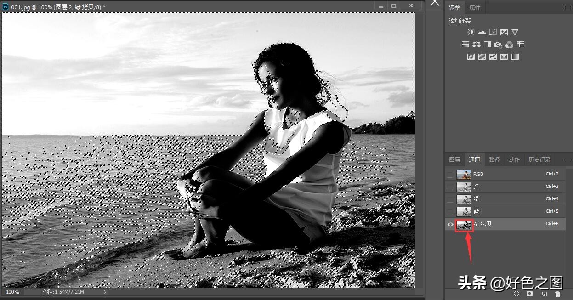
Task: Click the Ctrl+6 shortcut text
Action: [552, 224]
